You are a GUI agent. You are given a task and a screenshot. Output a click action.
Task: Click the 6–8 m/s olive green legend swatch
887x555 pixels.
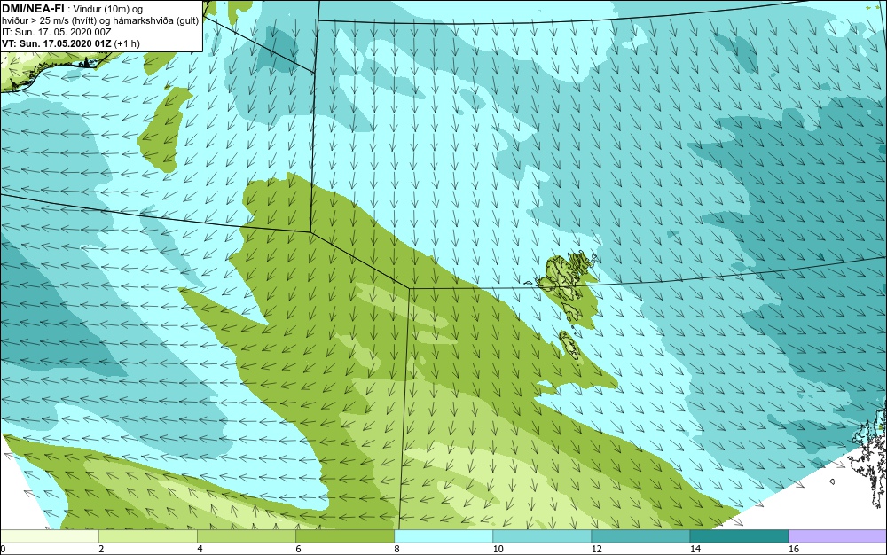[345, 536]
